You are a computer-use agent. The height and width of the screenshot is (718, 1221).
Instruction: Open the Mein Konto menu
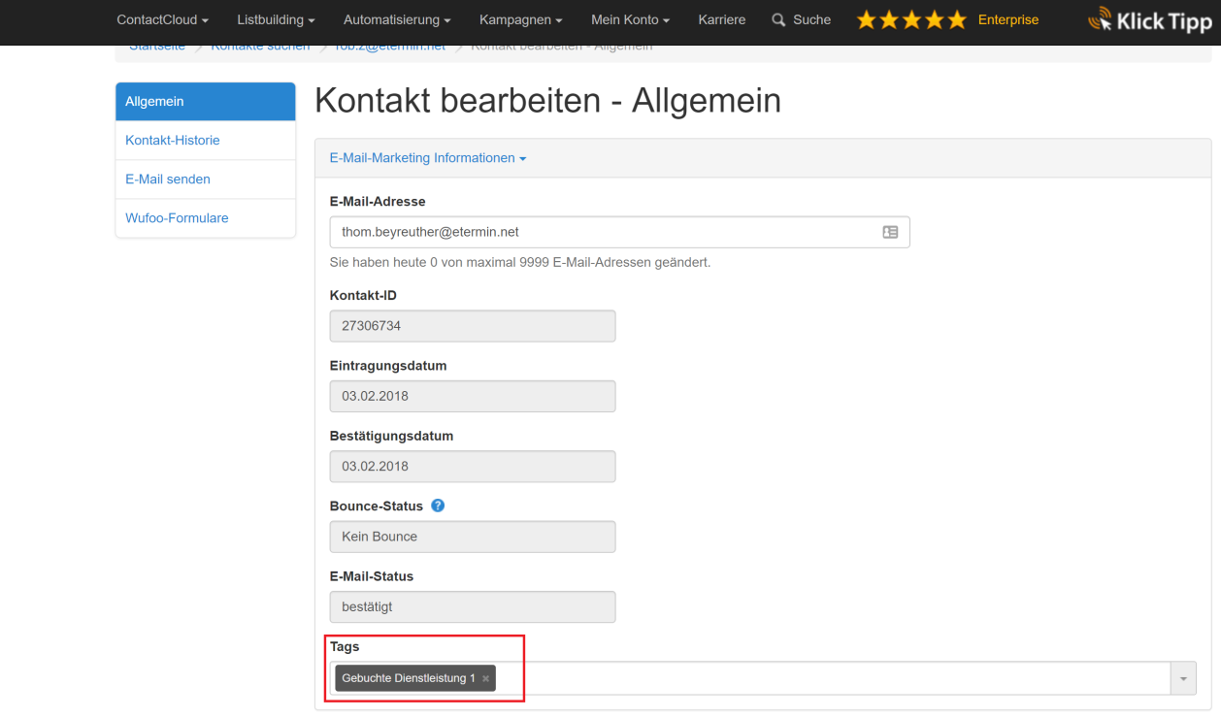[630, 20]
